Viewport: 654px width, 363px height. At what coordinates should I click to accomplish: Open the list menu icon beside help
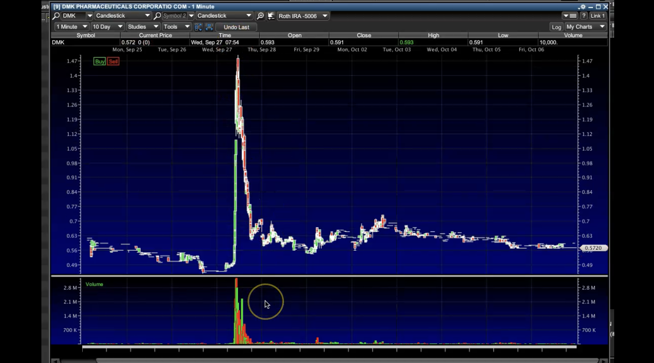tap(570, 16)
